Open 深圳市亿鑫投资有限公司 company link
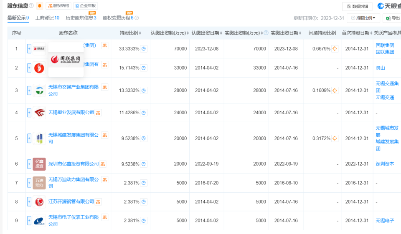This screenshot has height=234, width=401. pos(74,164)
